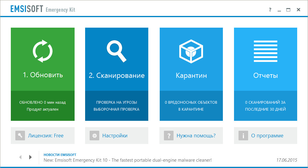Select 'Выборочная проверка' custom scan option
Viewport: 308px width, 168px height.
(116, 109)
